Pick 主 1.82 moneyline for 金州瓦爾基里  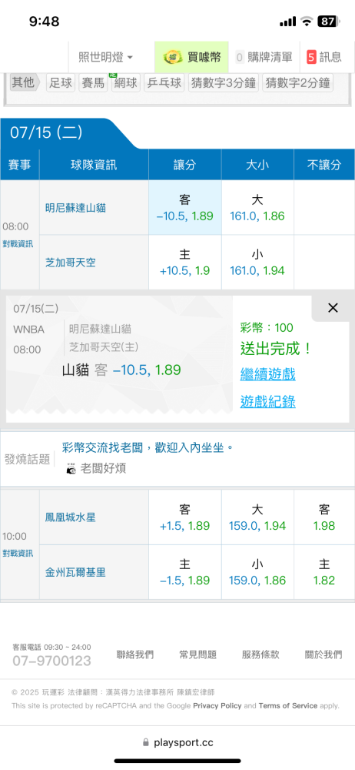(324, 572)
